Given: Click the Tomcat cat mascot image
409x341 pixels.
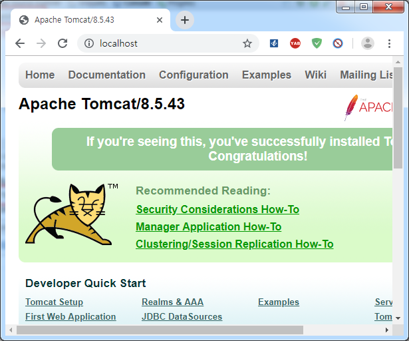Looking at the screenshot, I should tap(72, 214).
